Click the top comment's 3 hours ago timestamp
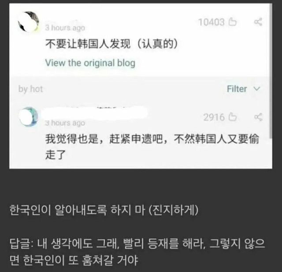This screenshot has width=282, height=272. [65, 28]
